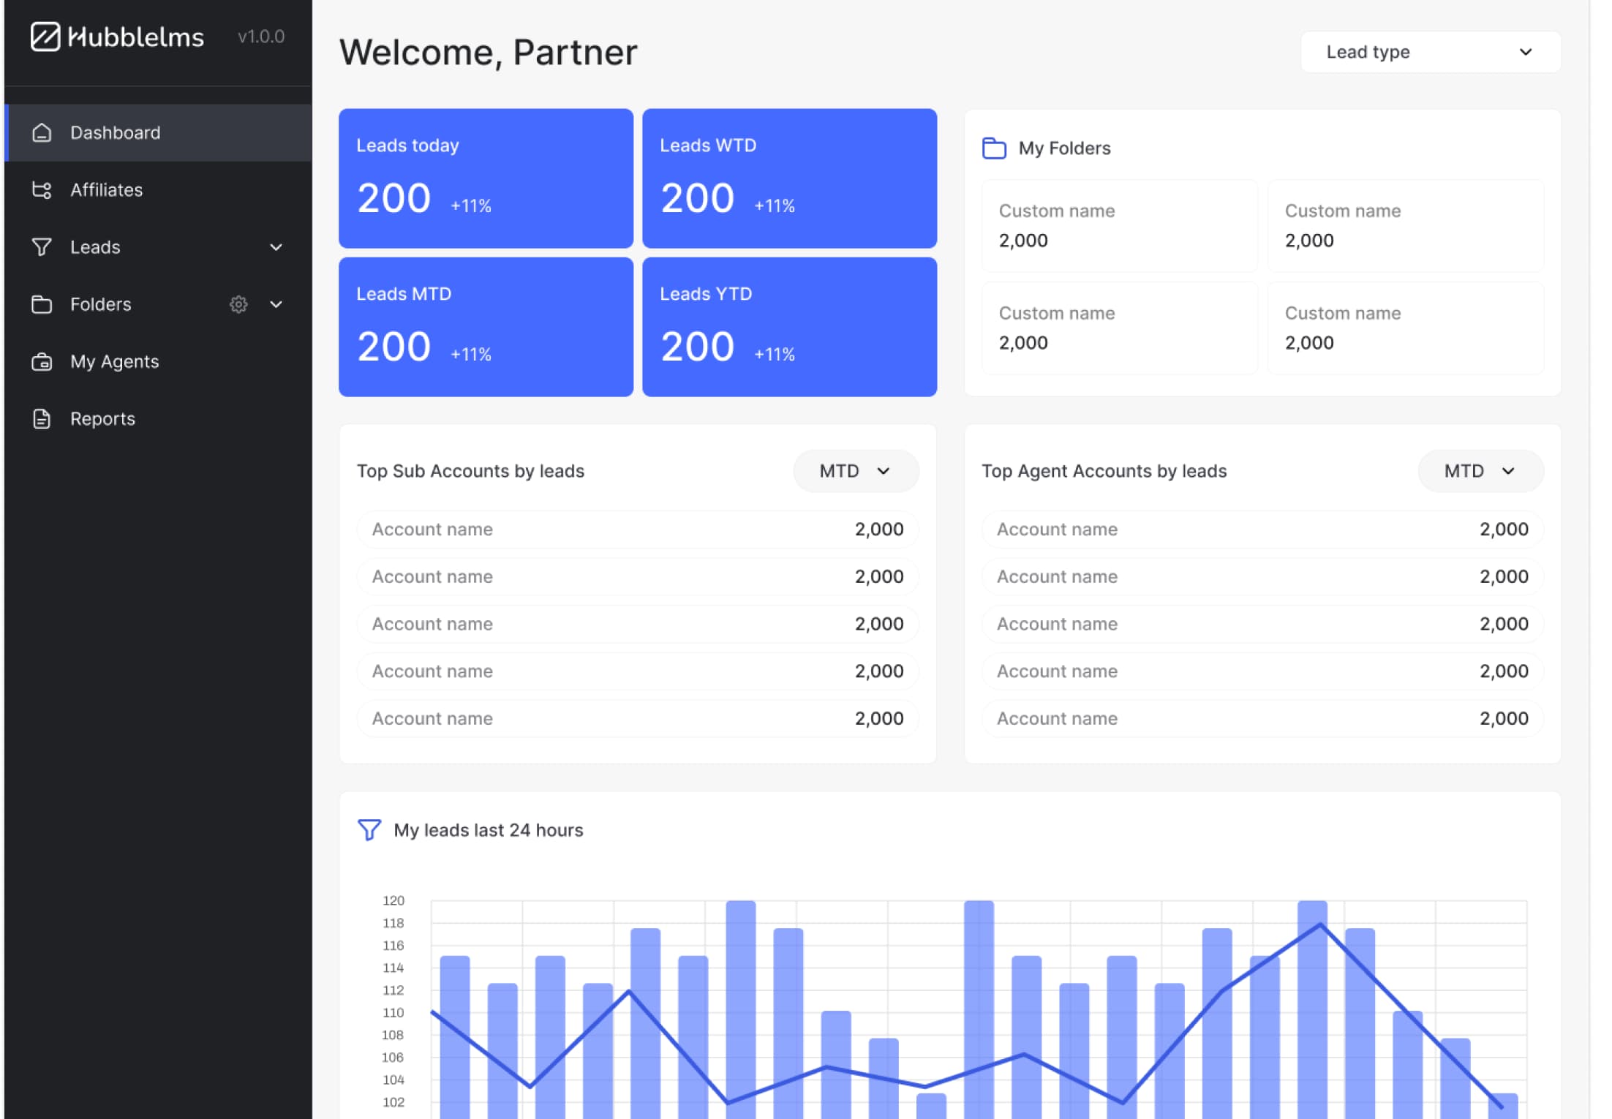Viewport: 1612px width, 1119px height.
Task: Expand the Leads sidebar section
Action: (276, 247)
